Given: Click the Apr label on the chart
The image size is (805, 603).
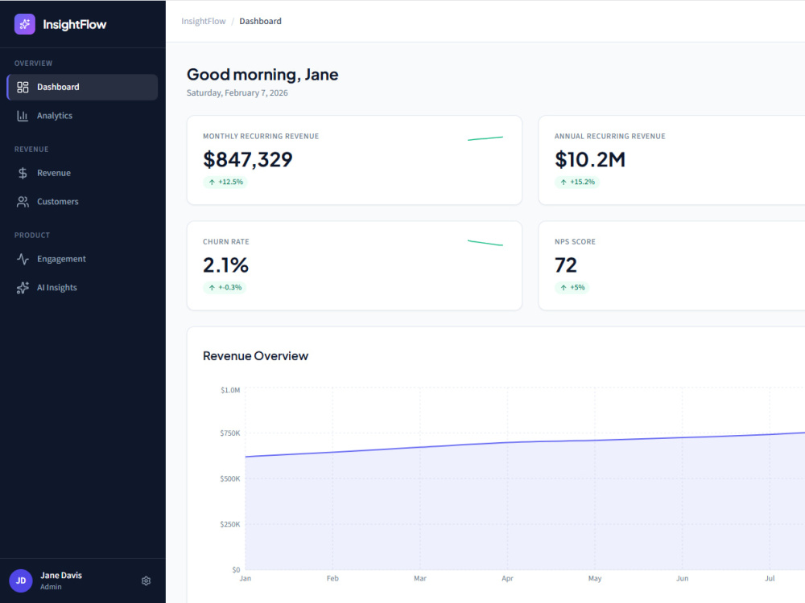Looking at the screenshot, I should (x=507, y=578).
